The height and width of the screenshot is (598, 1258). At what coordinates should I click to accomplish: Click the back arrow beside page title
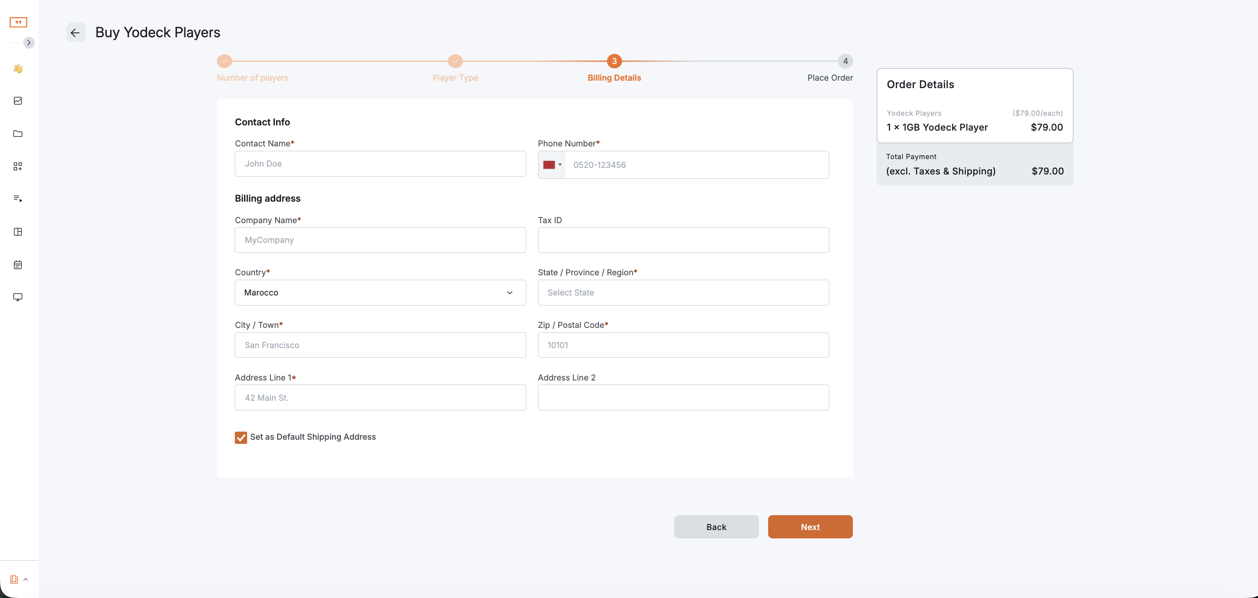pyautogui.click(x=75, y=33)
